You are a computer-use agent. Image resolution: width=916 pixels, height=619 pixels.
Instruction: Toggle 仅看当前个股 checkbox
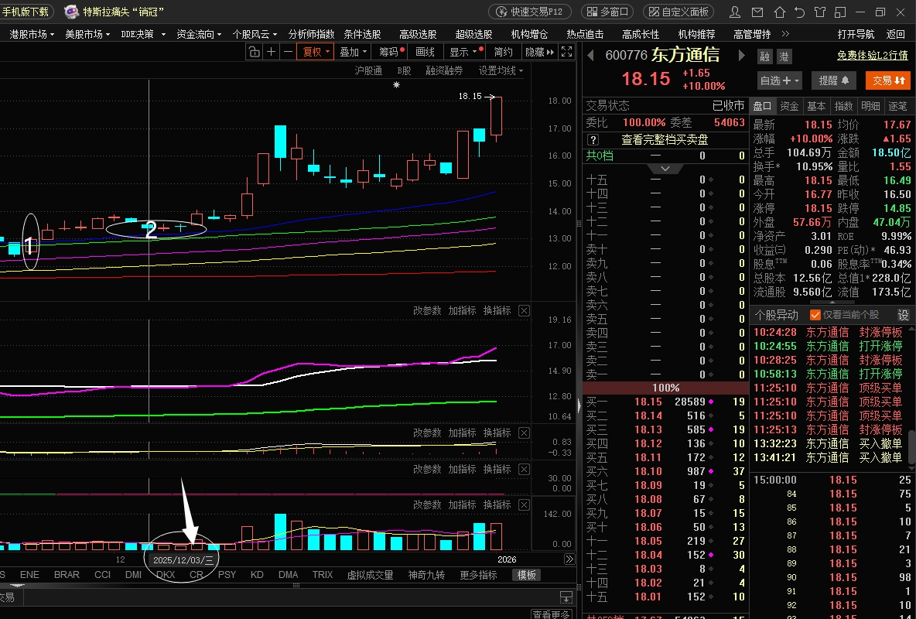pyautogui.click(x=815, y=315)
